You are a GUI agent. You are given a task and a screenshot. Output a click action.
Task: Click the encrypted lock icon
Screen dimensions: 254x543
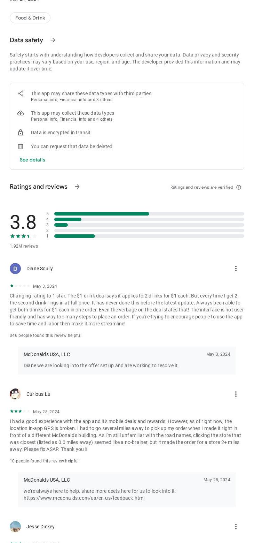pos(21,133)
